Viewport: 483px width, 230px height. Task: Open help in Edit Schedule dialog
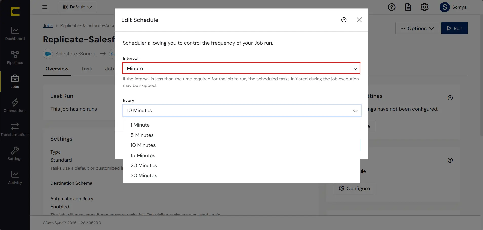(344, 20)
